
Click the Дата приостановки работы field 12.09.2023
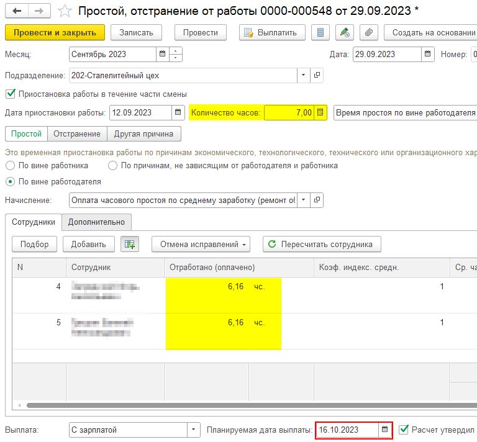tap(140, 112)
